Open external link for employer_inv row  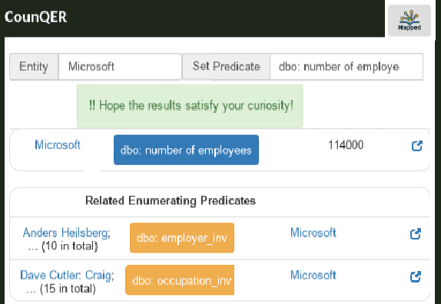coord(416,234)
